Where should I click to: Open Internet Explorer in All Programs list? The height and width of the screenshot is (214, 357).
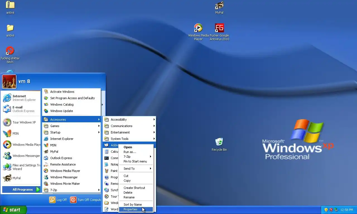pos(71,139)
